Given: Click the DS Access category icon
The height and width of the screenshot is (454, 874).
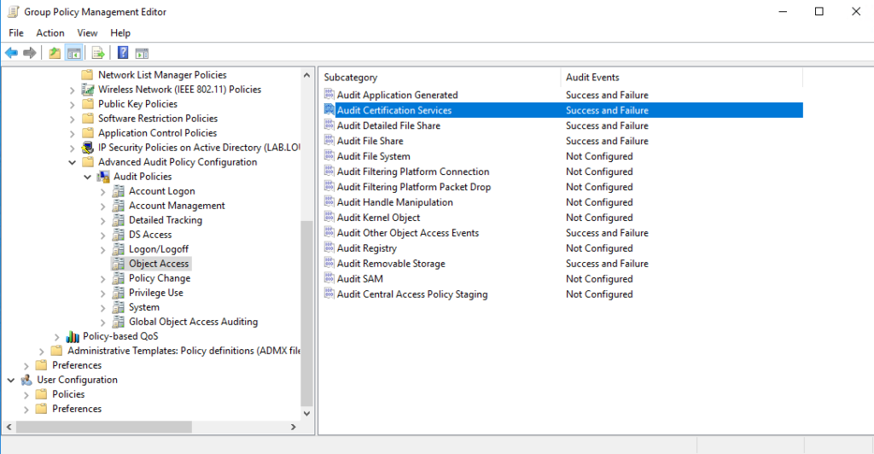Looking at the screenshot, I should pos(118,235).
